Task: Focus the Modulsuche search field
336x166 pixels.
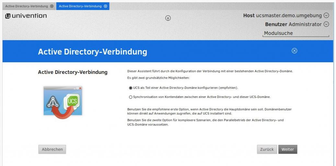Action: point(296,33)
